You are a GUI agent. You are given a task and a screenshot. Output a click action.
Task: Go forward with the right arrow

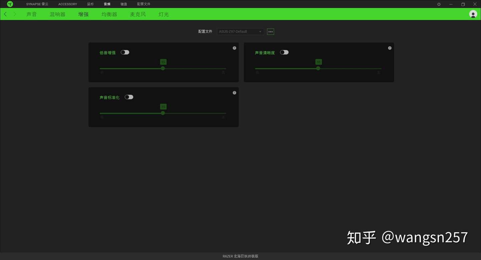click(15, 14)
